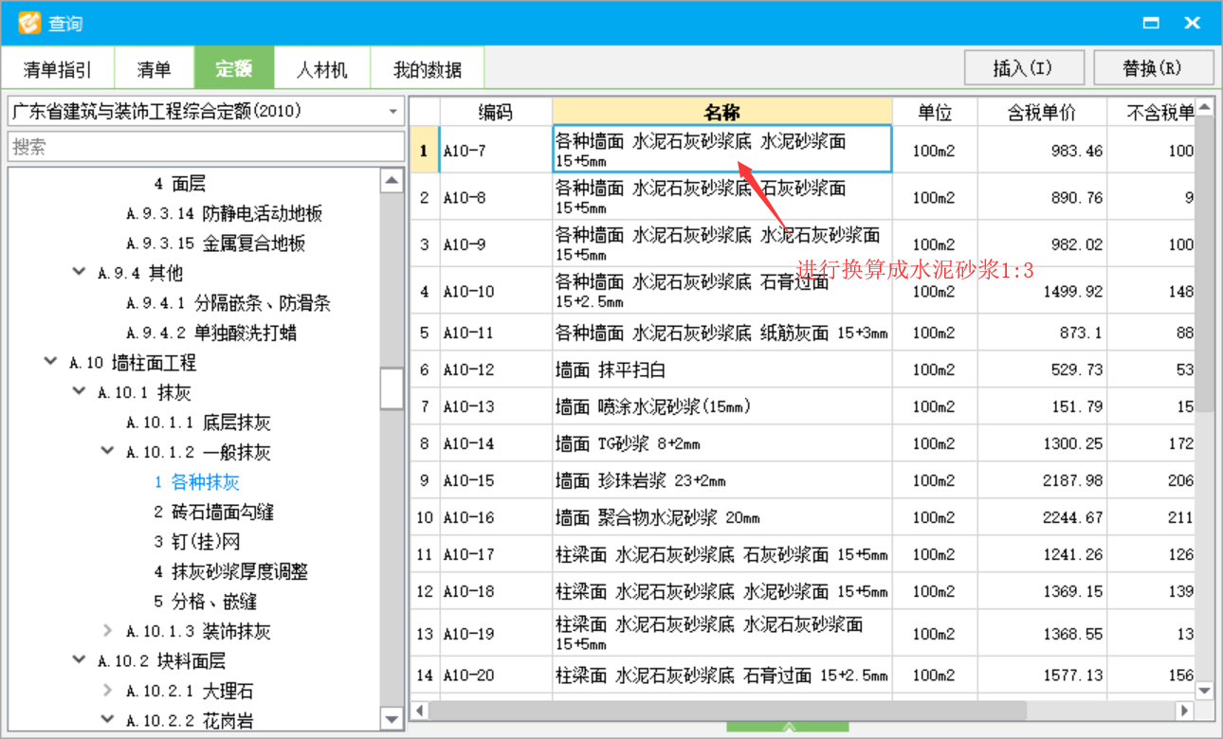1223x739 pixels.
Task: Select 纸筋灰面 15+3mm name cell
Action: 722,333
